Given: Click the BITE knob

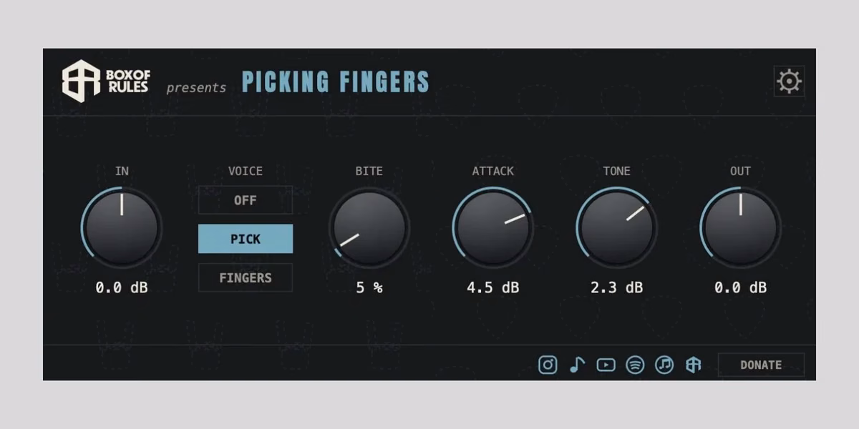Looking at the screenshot, I should 369,227.
